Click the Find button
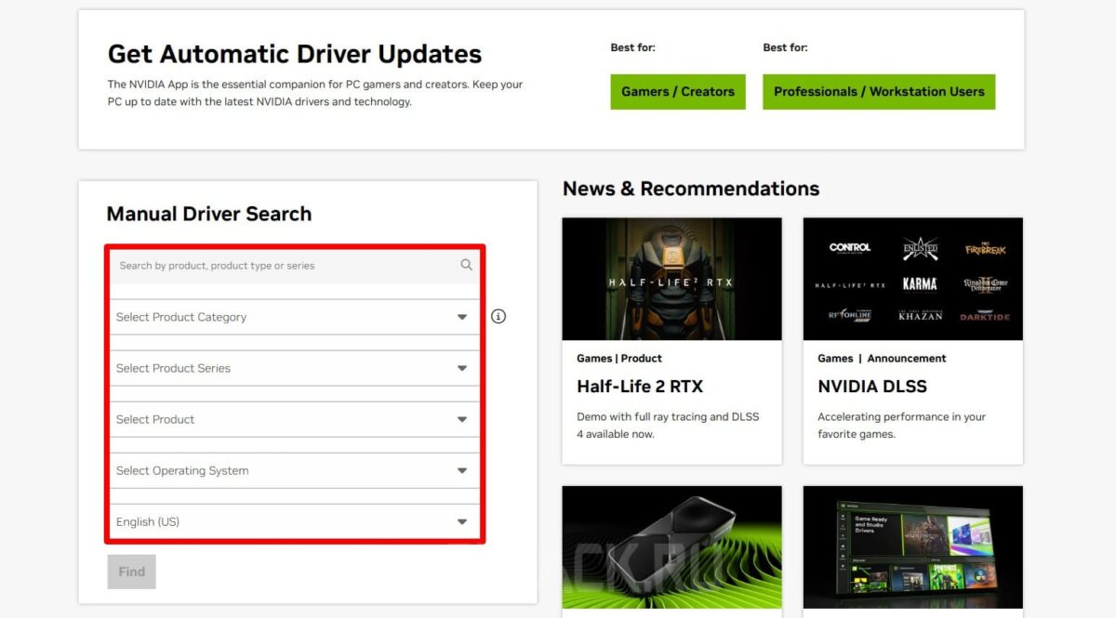The height and width of the screenshot is (618, 1116). [x=131, y=572]
